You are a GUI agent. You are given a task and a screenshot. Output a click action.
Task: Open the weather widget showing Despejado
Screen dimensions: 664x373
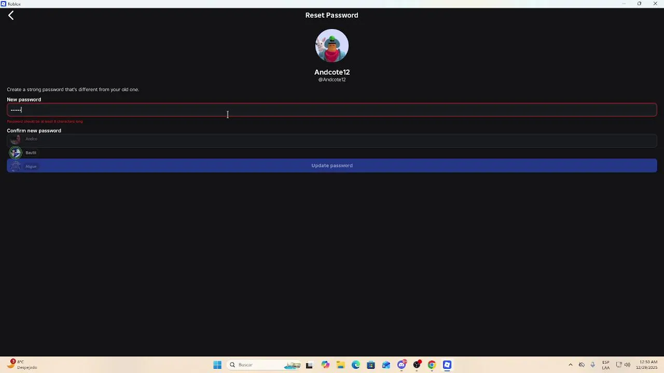[x=22, y=365]
